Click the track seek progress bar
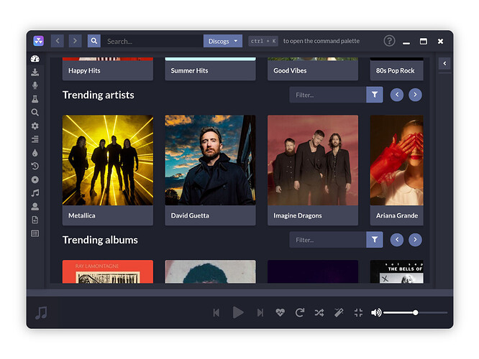 tap(240, 293)
